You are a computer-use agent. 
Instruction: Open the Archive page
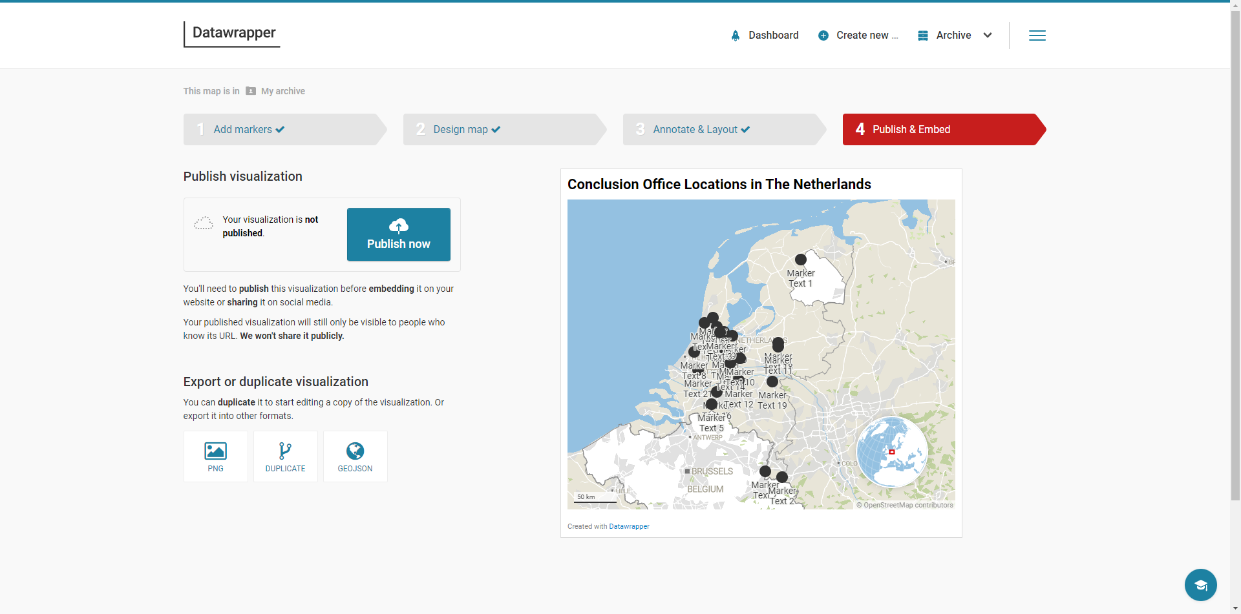pyautogui.click(x=953, y=36)
